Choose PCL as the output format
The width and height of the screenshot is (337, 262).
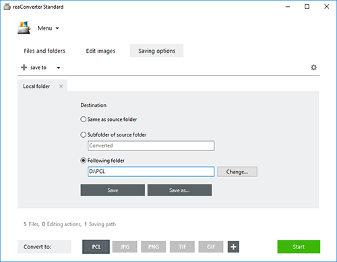coord(96,246)
